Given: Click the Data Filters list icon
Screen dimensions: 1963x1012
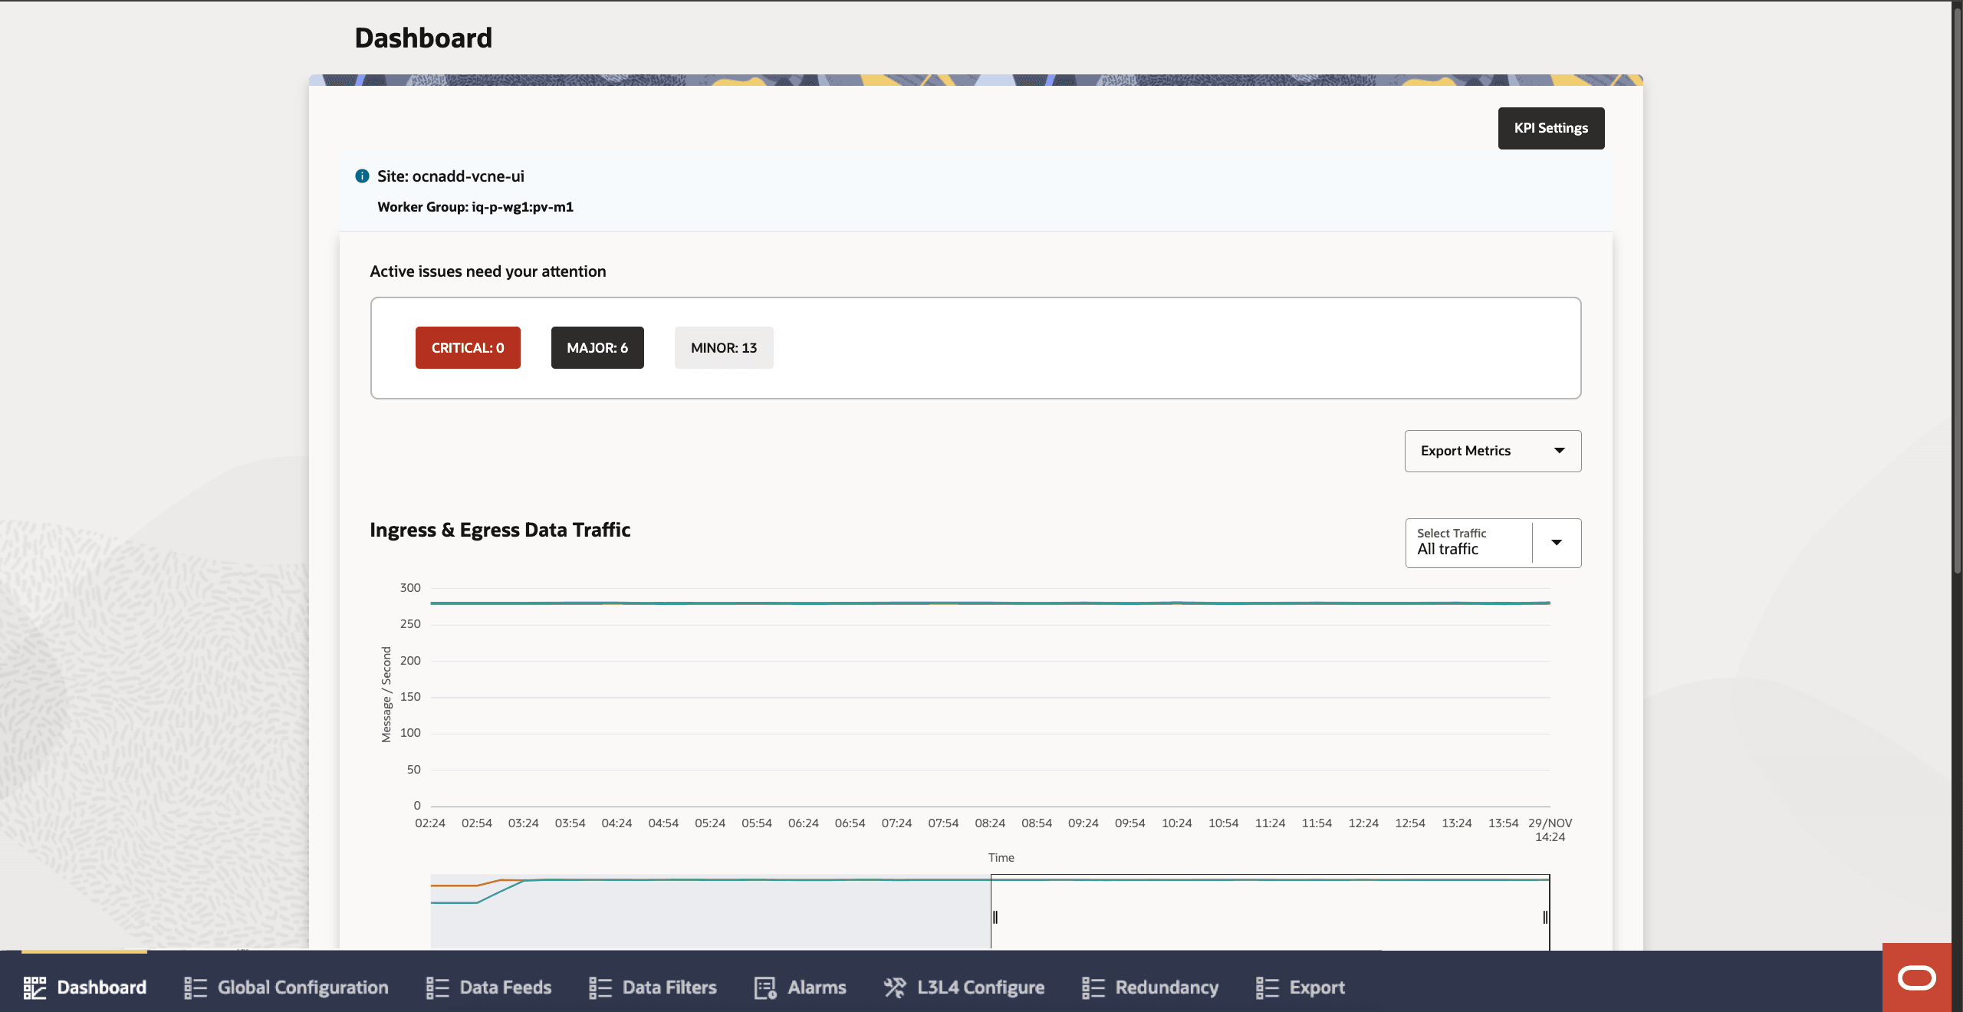Looking at the screenshot, I should tap(600, 987).
